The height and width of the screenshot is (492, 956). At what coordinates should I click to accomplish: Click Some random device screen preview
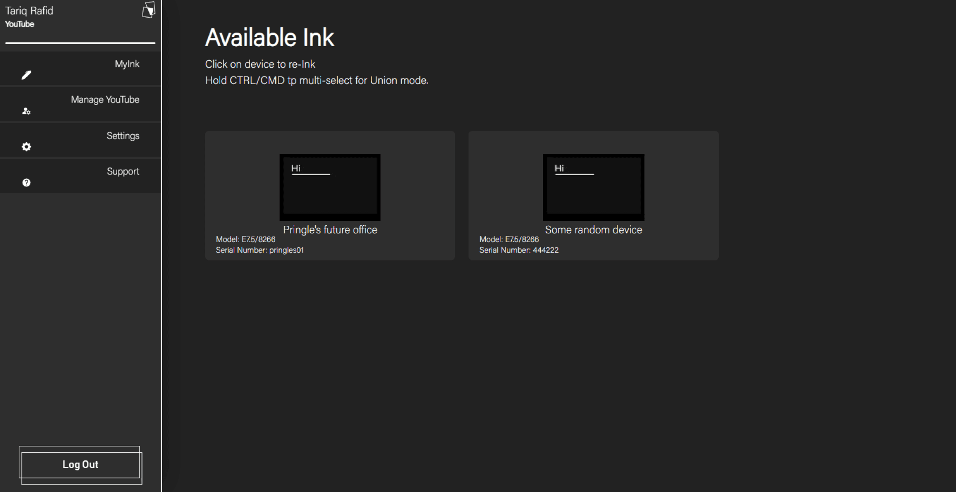[593, 187]
